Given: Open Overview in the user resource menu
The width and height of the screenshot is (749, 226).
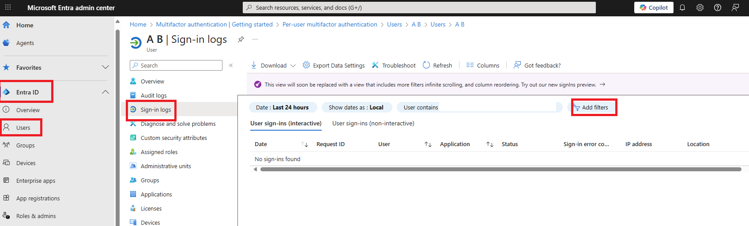Looking at the screenshot, I should tap(152, 81).
